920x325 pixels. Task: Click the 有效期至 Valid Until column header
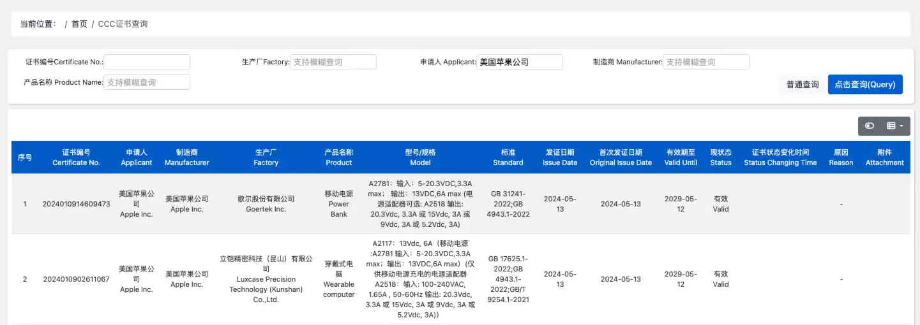pyautogui.click(x=681, y=157)
